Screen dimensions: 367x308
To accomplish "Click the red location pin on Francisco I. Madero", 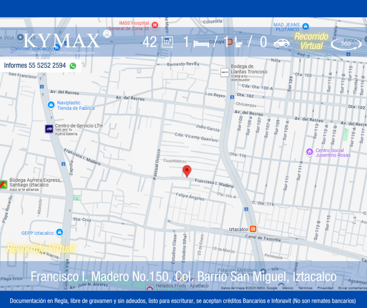I will 187,171.
